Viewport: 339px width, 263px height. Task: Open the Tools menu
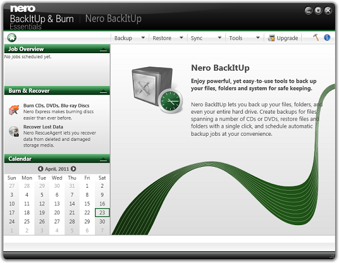[x=236, y=38]
